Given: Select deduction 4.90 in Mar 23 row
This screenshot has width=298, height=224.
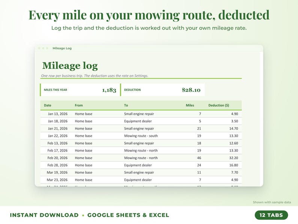Looking at the screenshot, I should [x=235, y=180].
